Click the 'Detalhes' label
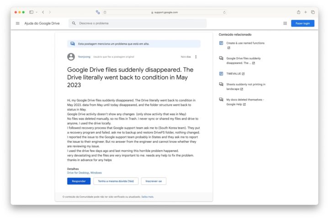Image resolution: width=329 pixels, height=219 pixels. point(73,169)
